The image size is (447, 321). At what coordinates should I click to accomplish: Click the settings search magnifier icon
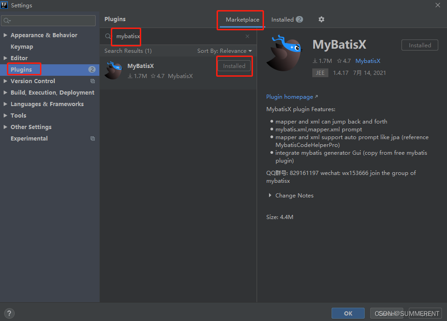click(x=7, y=21)
